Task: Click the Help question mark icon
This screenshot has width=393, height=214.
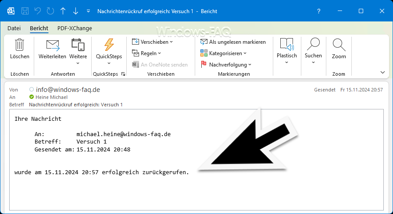Action: 318,11
